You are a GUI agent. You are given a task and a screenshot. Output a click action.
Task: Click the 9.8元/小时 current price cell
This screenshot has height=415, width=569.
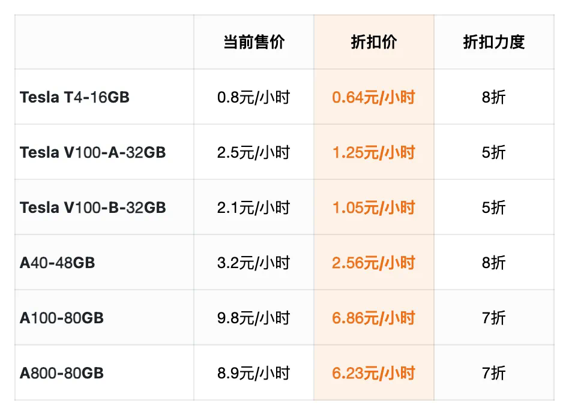[254, 318]
